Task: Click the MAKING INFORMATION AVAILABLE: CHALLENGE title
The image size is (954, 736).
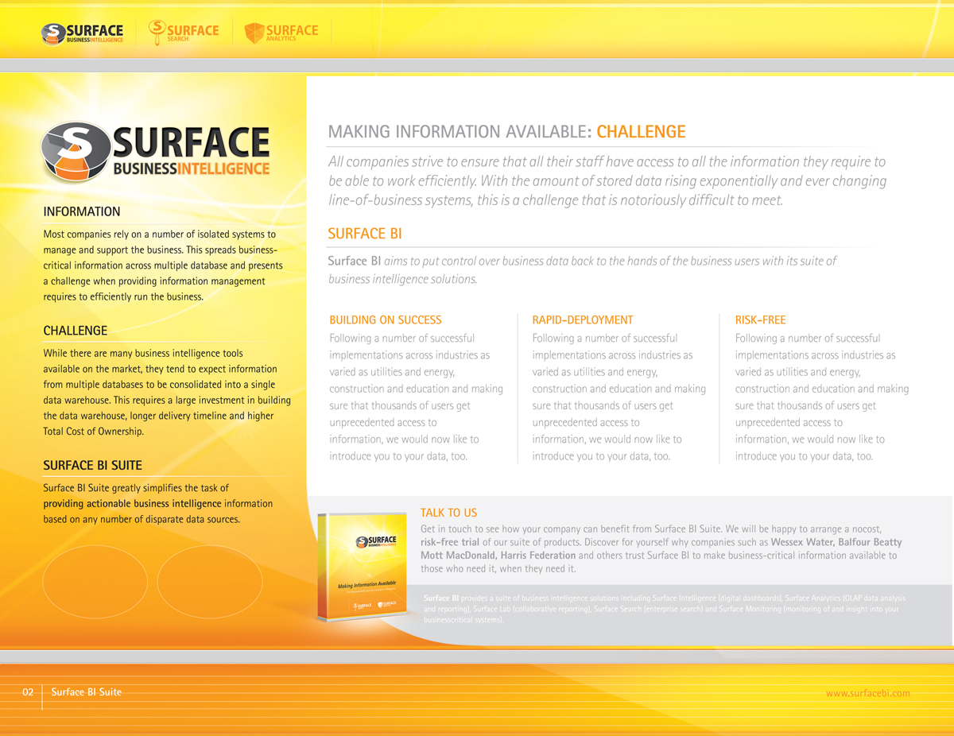Action: click(x=506, y=132)
